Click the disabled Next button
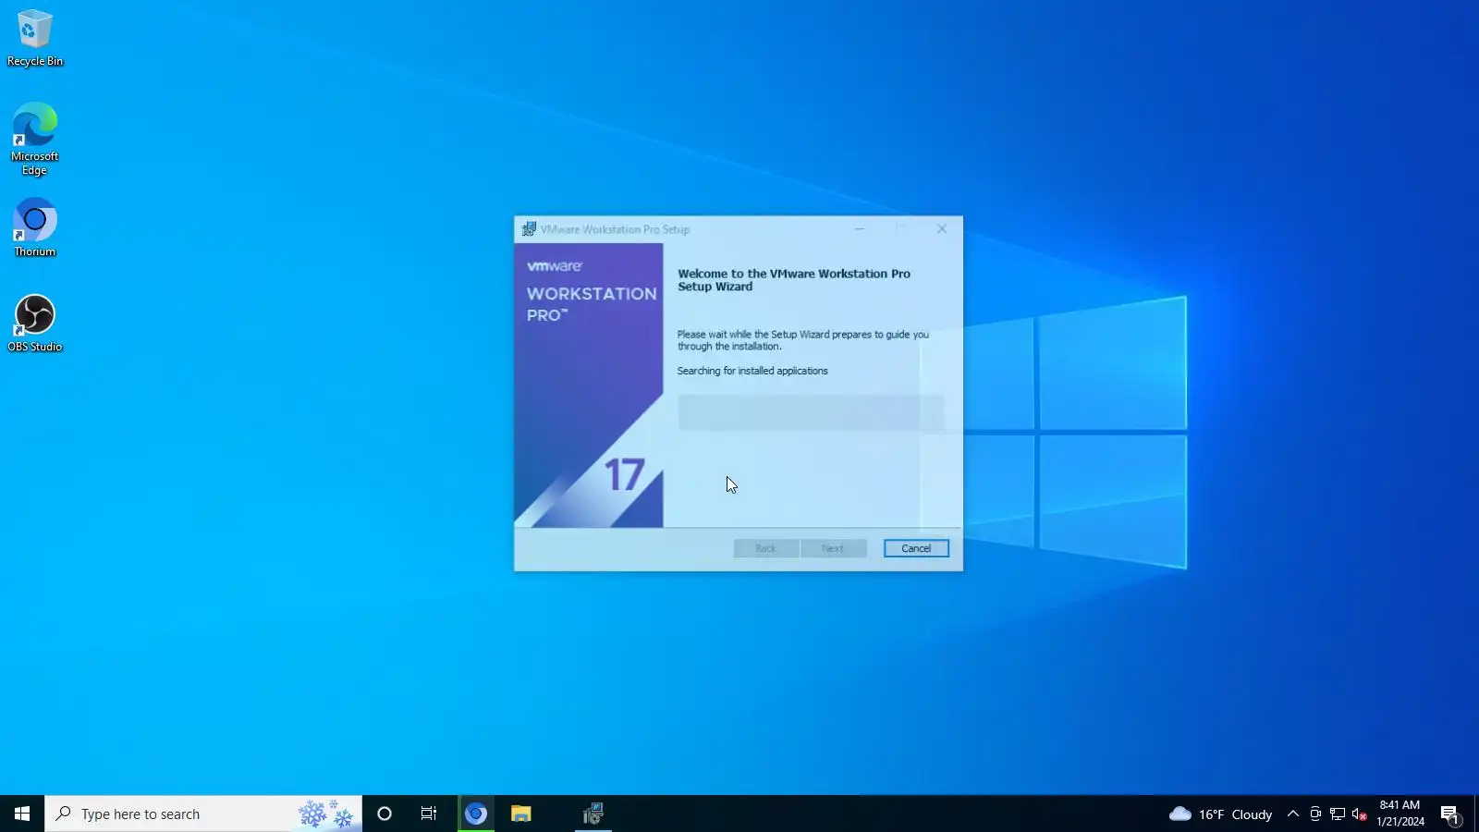 pyautogui.click(x=833, y=548)
